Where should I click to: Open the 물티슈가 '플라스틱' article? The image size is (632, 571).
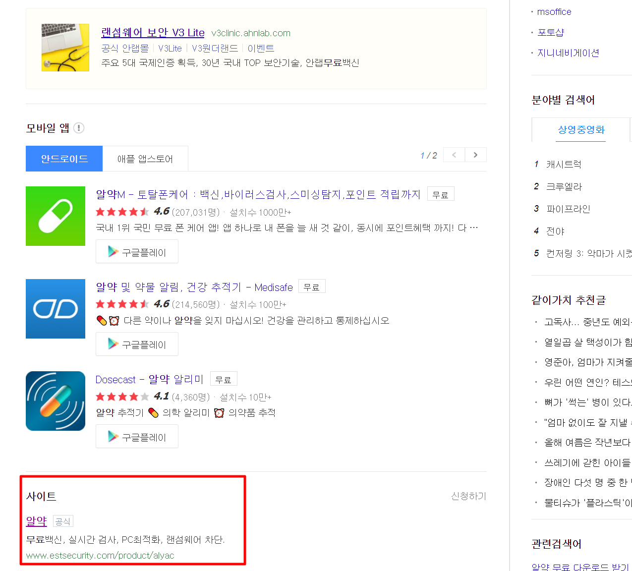point(588,503)
